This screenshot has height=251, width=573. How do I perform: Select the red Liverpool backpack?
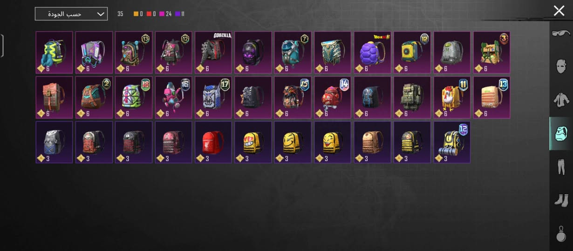coord(213,142)
